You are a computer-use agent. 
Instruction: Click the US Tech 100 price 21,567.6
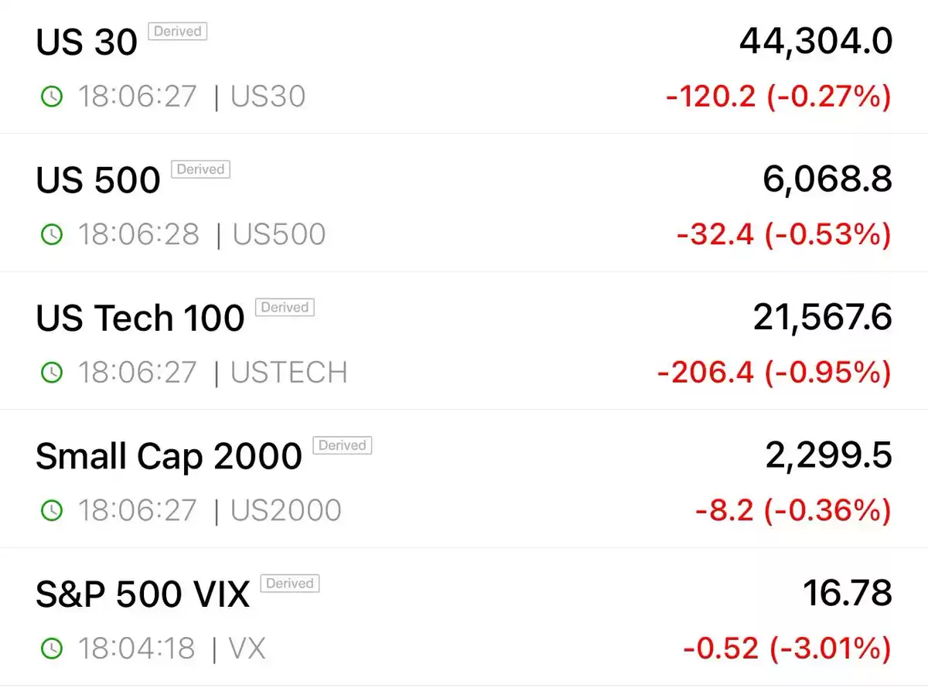(x=823, y=318)
